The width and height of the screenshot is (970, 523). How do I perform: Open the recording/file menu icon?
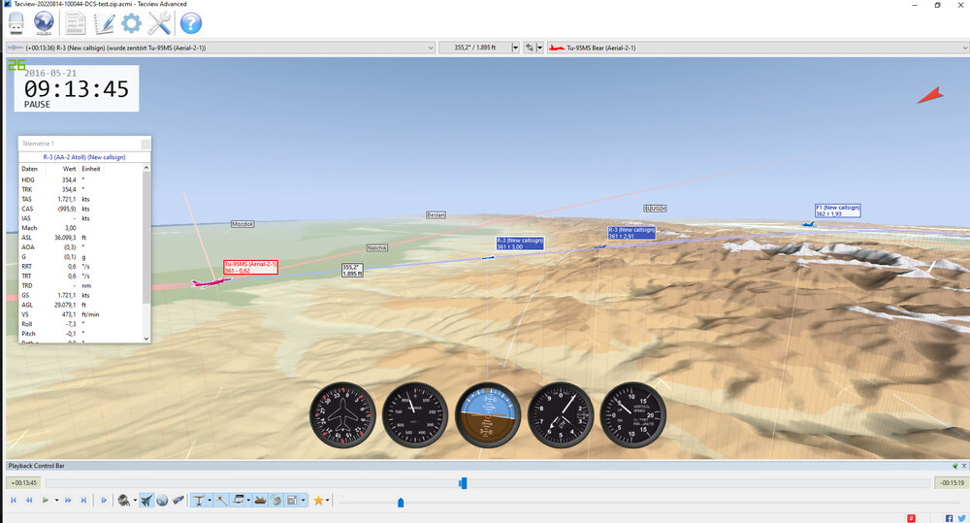(x=16, y=23)
